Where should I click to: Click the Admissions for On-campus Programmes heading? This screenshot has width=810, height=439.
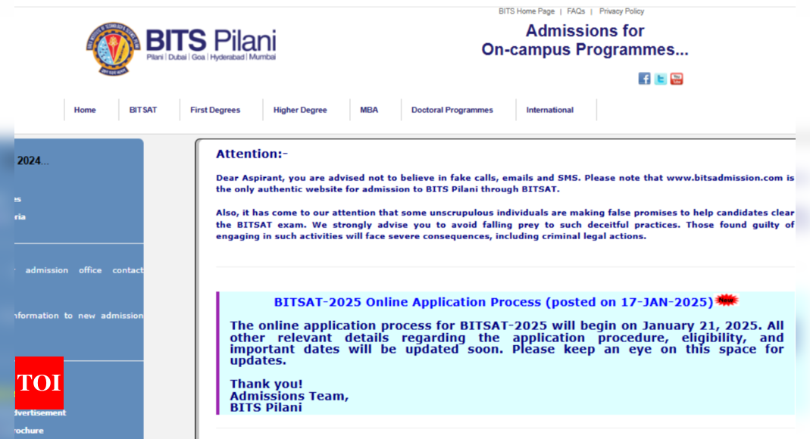(x=585, y=40)
